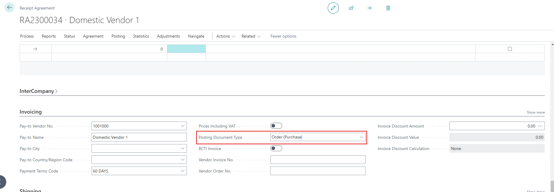Click the row arrow indicator in grid
The width and height of the screenshot is (554, 192).
(x=35, y=49)
